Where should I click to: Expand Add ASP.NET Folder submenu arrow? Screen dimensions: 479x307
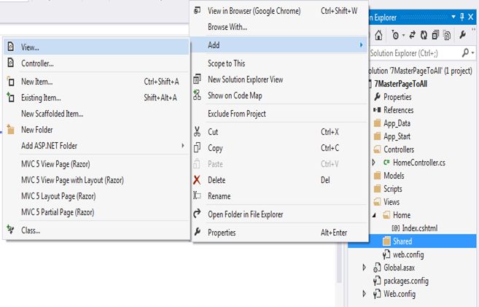click(x=183, y=146)
